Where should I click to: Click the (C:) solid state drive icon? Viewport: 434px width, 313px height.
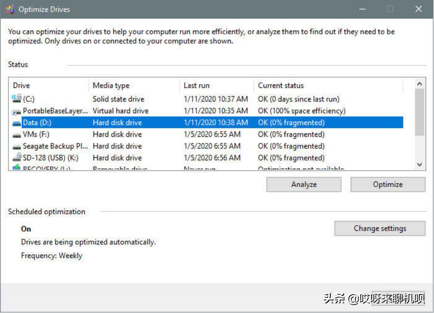(15, 99)
